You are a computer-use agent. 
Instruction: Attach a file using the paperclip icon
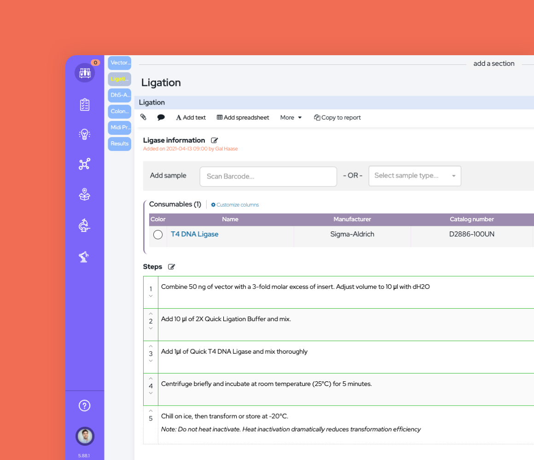pyautogui.click(x=143, y=117)
